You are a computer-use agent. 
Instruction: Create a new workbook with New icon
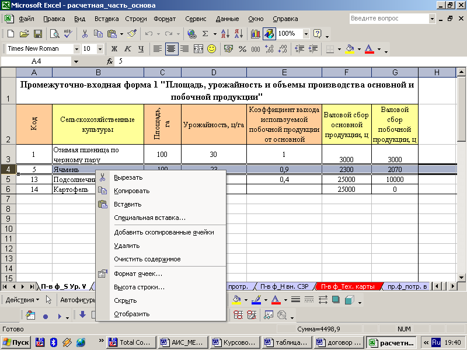11,34
